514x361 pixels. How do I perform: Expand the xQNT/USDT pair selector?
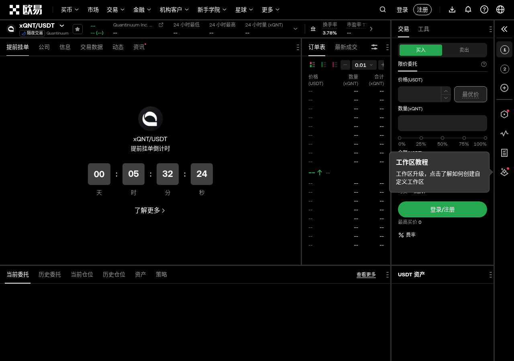coord(62,26)
